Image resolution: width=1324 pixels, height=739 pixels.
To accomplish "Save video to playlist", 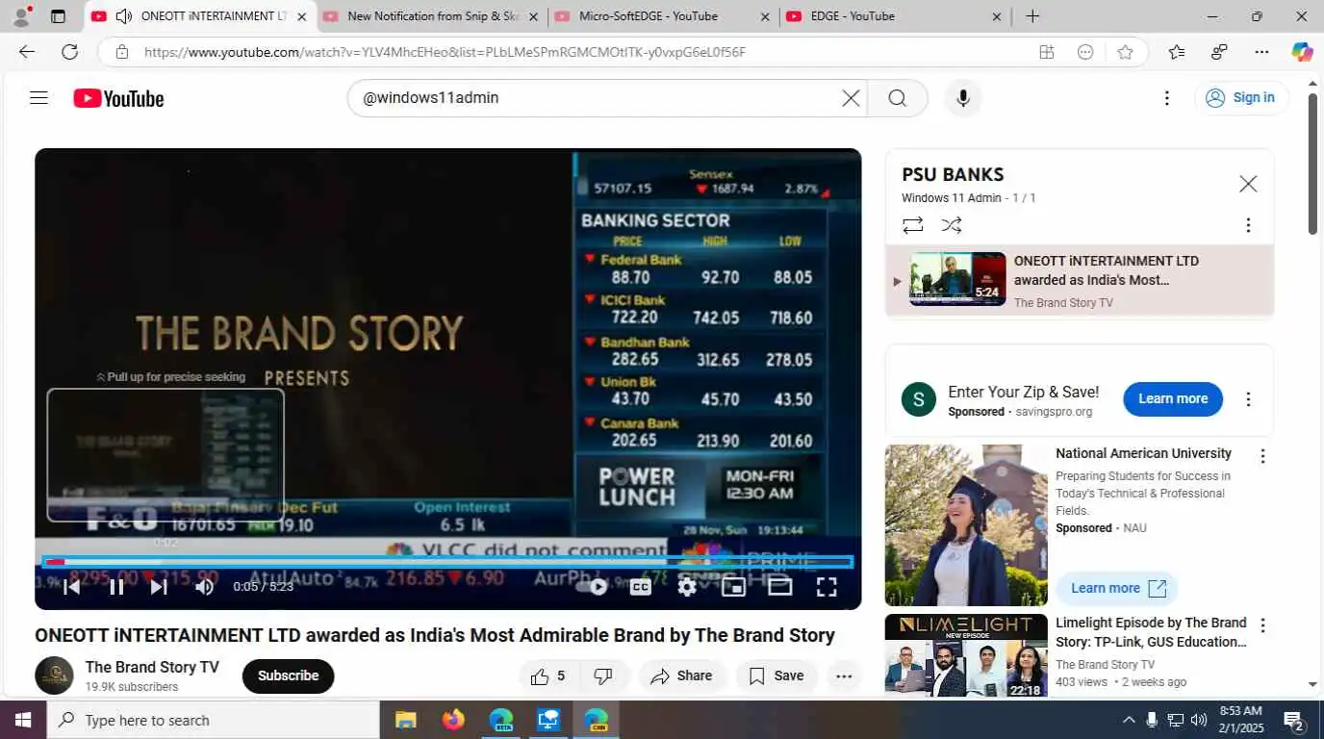I will [777, 675].
